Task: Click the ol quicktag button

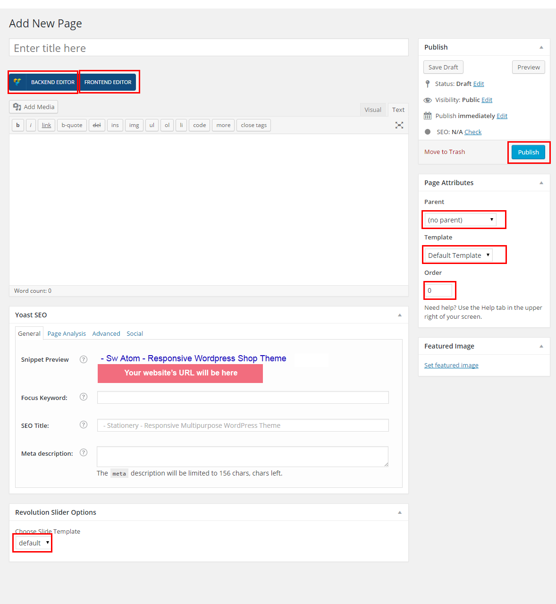Action: pyautogui.click(x=167, y=125)
